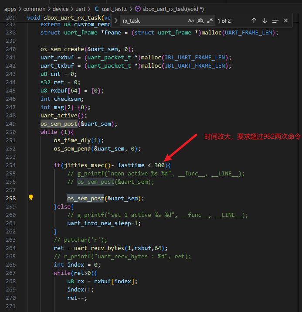Open 'common' breadcrumb segment
302x312 pixels.
point(34,9)
